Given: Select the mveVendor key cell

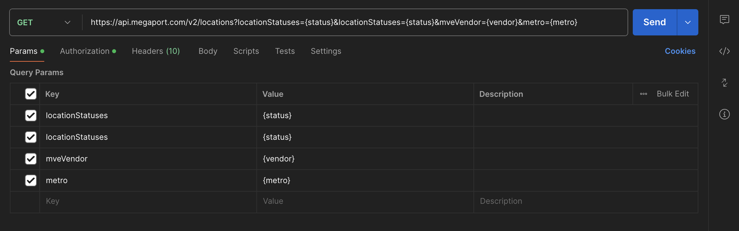Looking at the screenshot, I should (148, 159).
